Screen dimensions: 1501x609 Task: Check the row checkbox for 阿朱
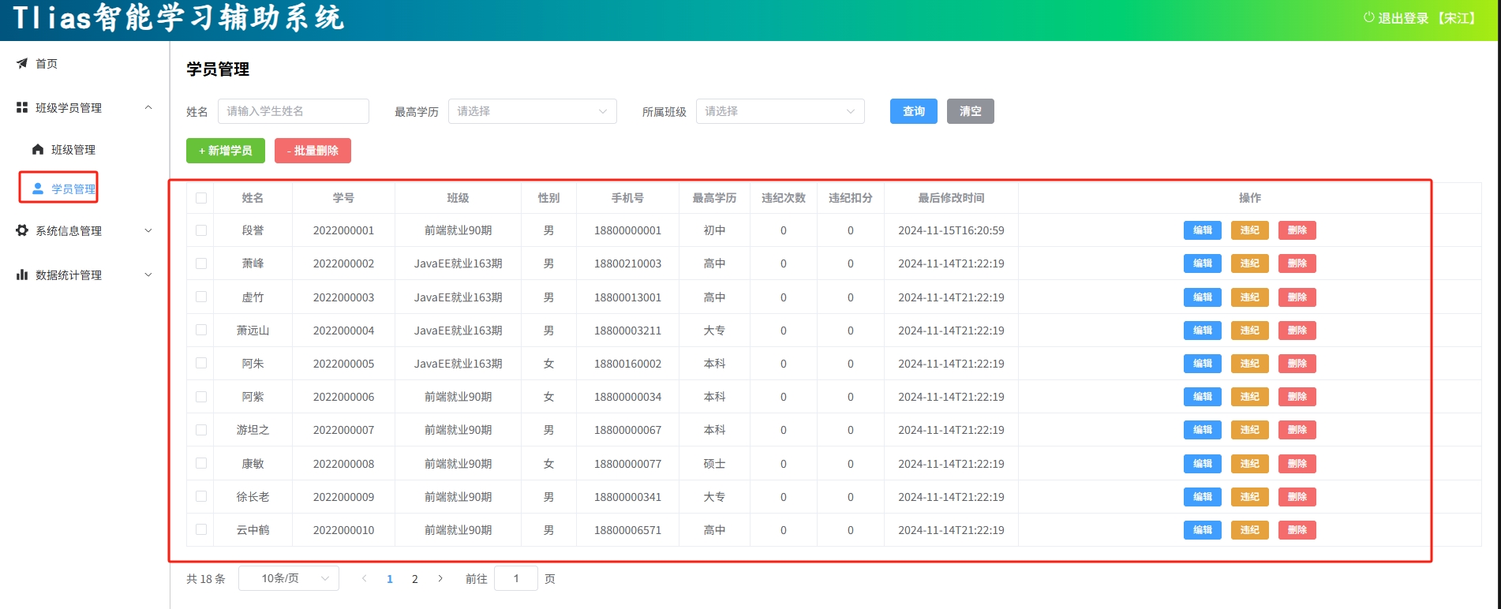click(201, 363)
